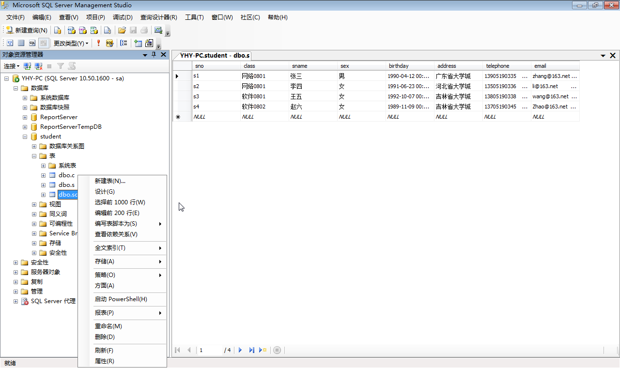Image resolution: width=620 pixels, height=368 pixels.
Task: Choose 设计(G) from context menu
Action: coord(122,192)
